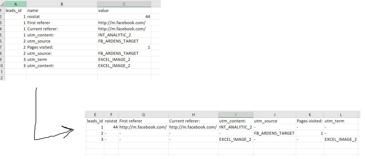Select the facebook URL cell in column H

pyautogui.click(x=193, y=127)
